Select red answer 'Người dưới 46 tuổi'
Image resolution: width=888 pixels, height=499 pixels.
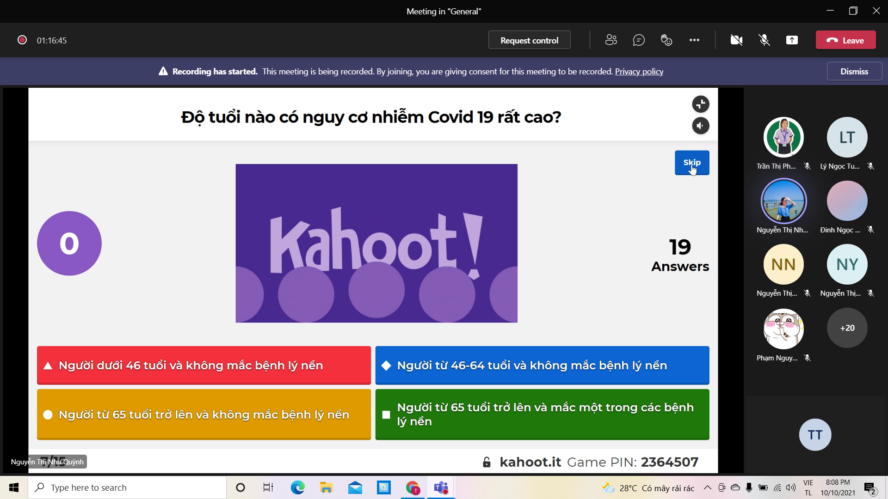204,365
